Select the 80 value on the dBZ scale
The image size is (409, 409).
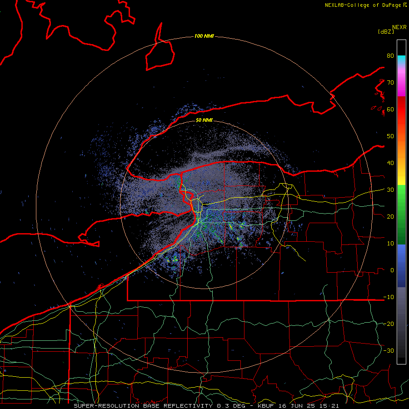tap(390, 56)
